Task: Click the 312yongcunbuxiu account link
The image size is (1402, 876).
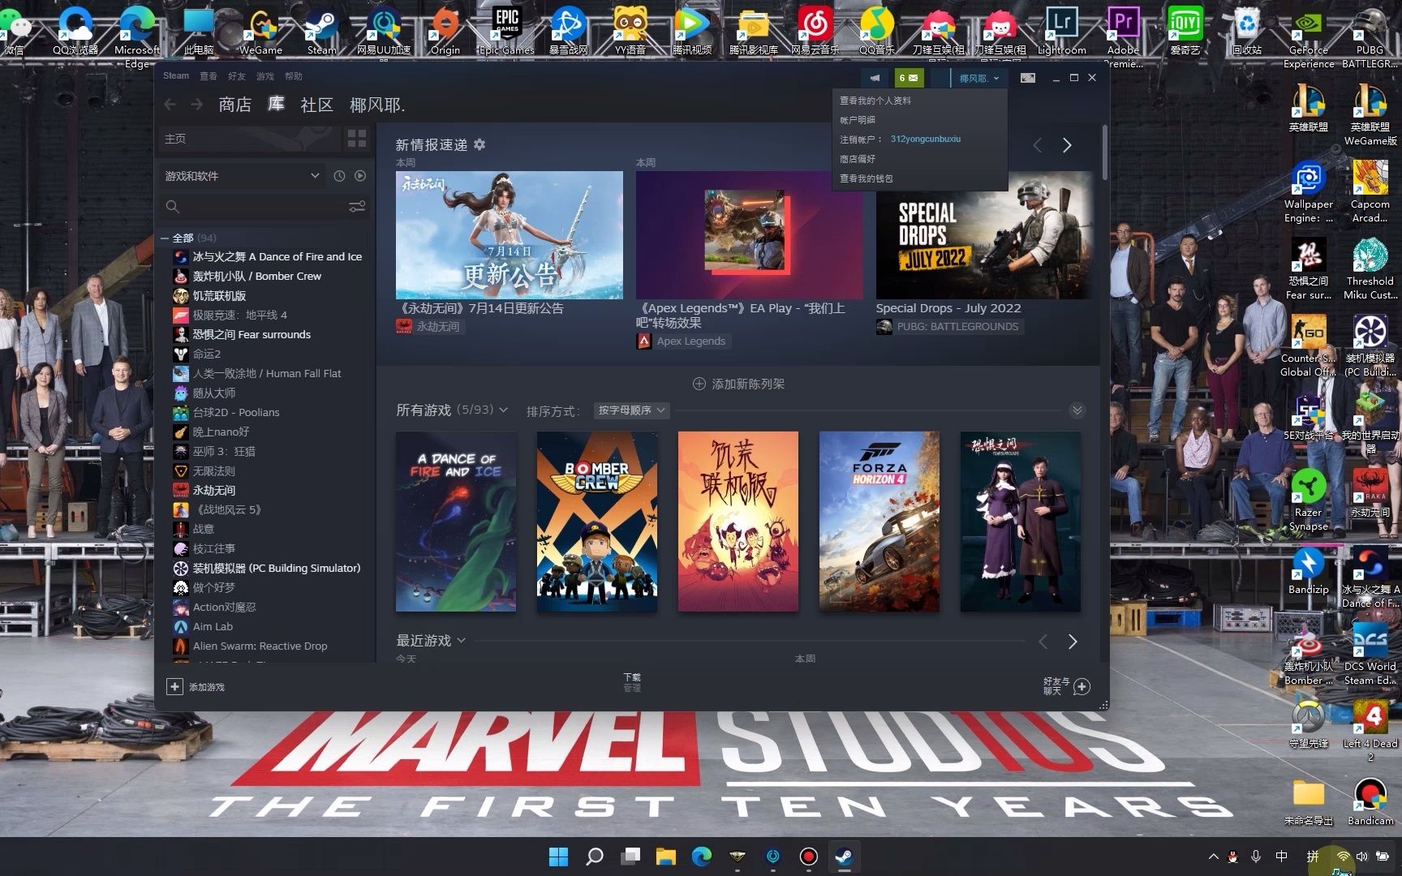Action: click(927, 139)
